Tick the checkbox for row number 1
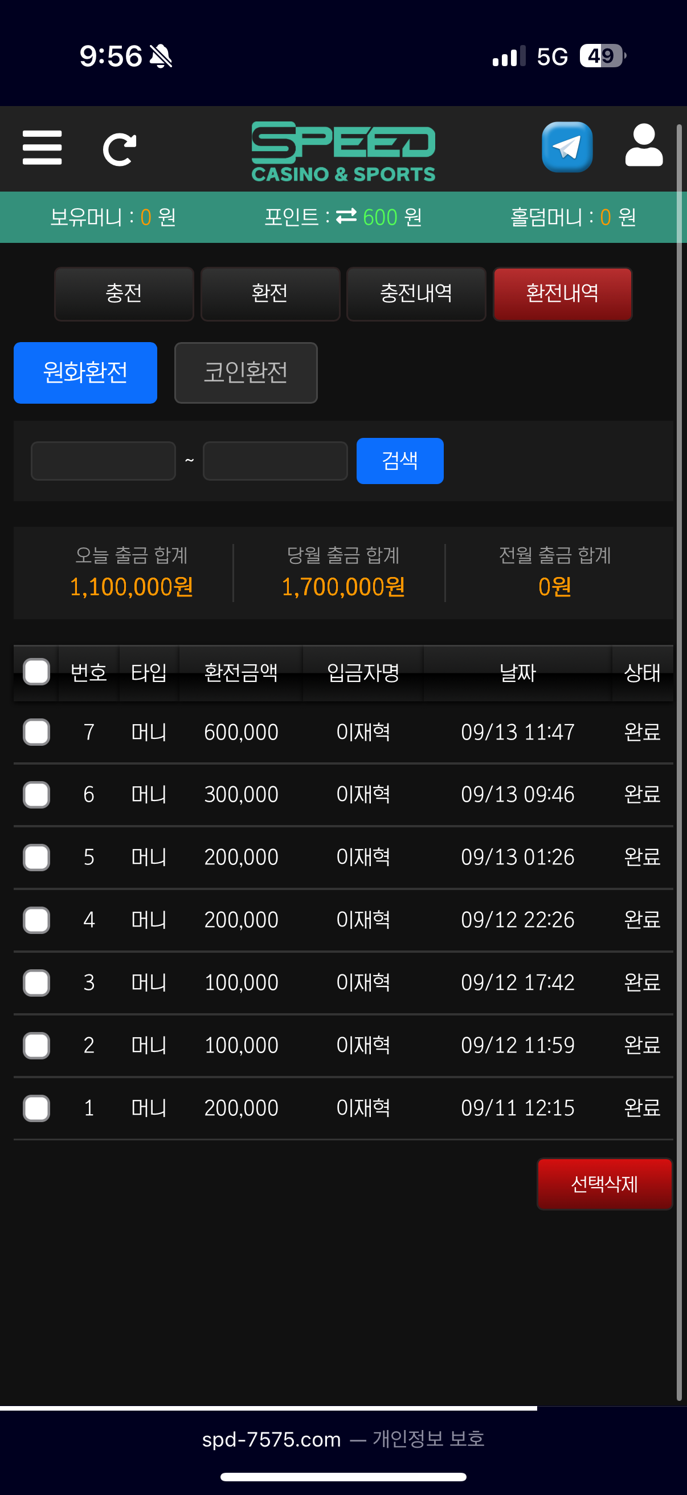The image size is (687, 1495). point(36,1108)
